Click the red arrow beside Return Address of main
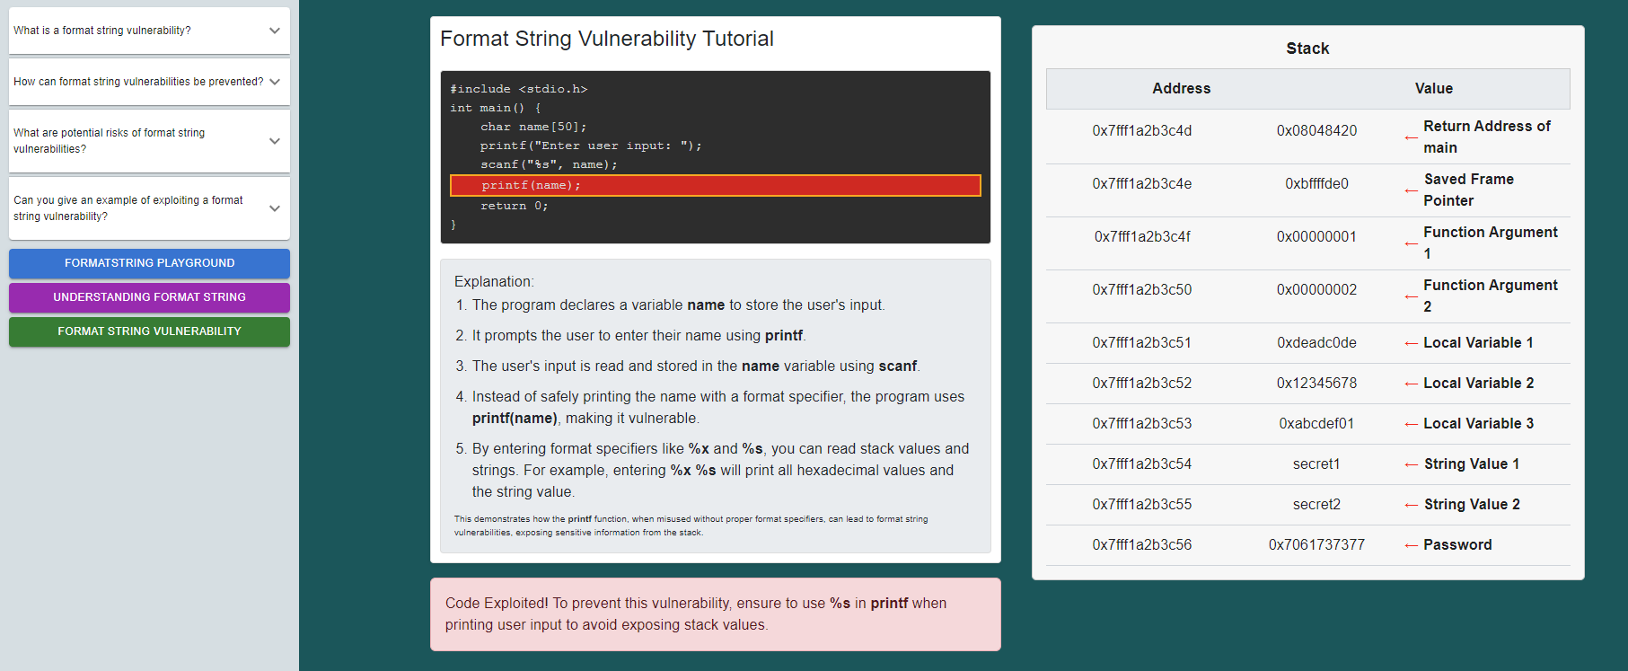The image size is (1628, 671). point(1411,137)
